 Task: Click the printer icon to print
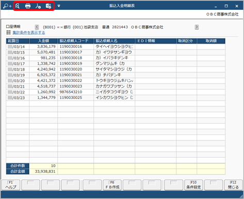coord(28,6)
